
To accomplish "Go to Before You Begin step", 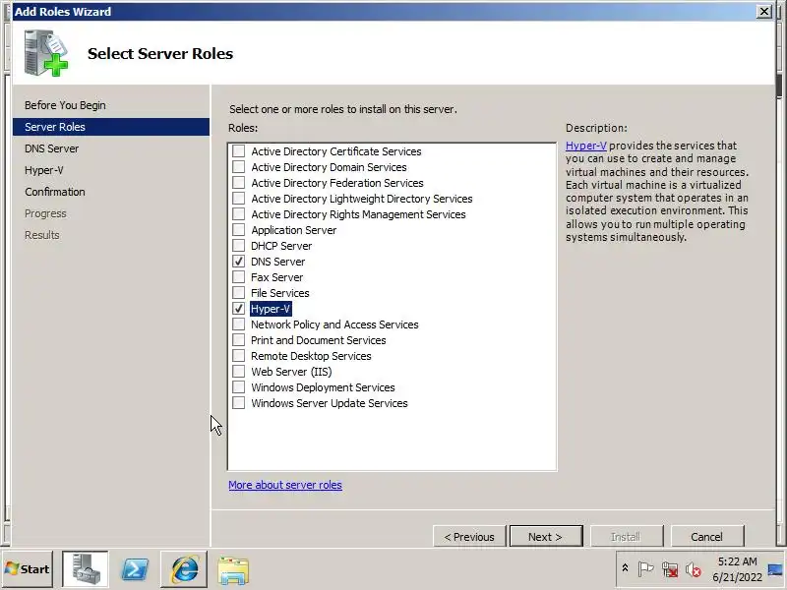I will (65, 105).
